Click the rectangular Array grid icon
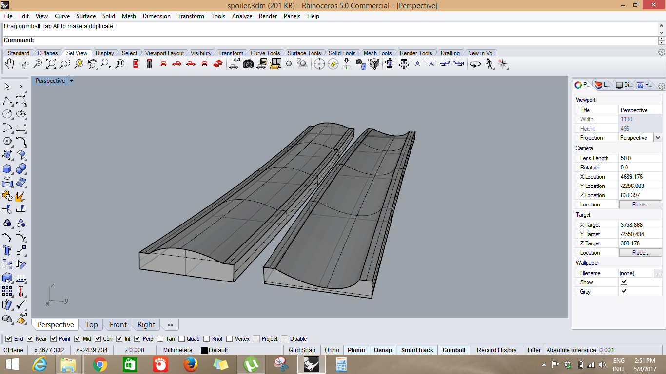 click(x=7, y=291)
